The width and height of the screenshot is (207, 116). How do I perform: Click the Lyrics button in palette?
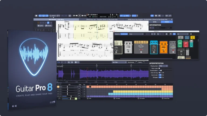coord(40,26)
